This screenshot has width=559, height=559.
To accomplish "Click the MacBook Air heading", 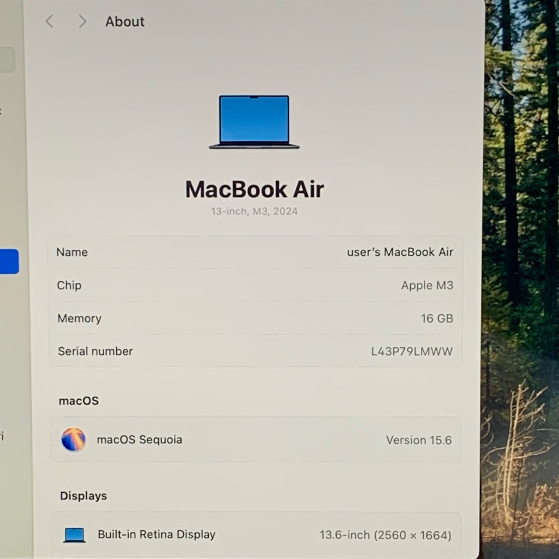I will pyautogui.click(x=255, y=189).
